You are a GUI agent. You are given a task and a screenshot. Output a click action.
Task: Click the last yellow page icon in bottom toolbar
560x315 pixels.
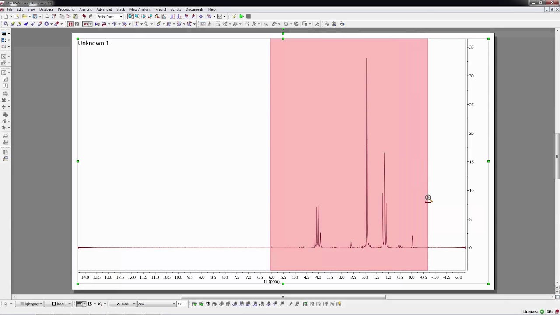(339, 304)
